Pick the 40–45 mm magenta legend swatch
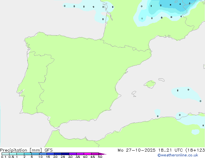Viewport: 205px width, 158px height. click(88, 154)
